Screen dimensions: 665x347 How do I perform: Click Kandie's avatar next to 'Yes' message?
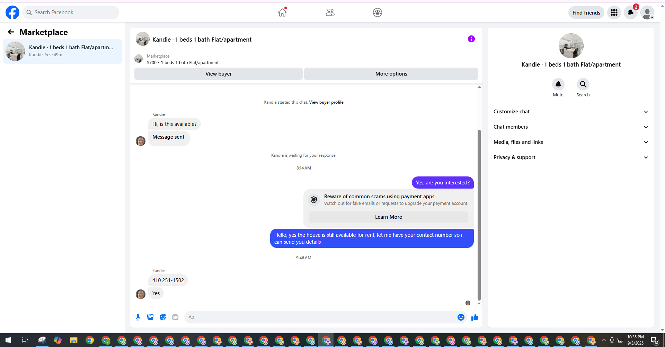[x=141, y=294]
